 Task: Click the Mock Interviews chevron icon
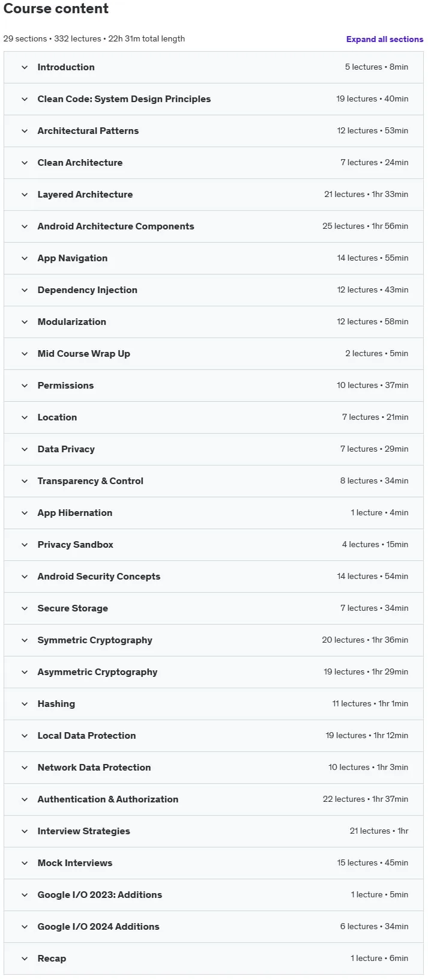pyautogui.click(x=25, y=863)
